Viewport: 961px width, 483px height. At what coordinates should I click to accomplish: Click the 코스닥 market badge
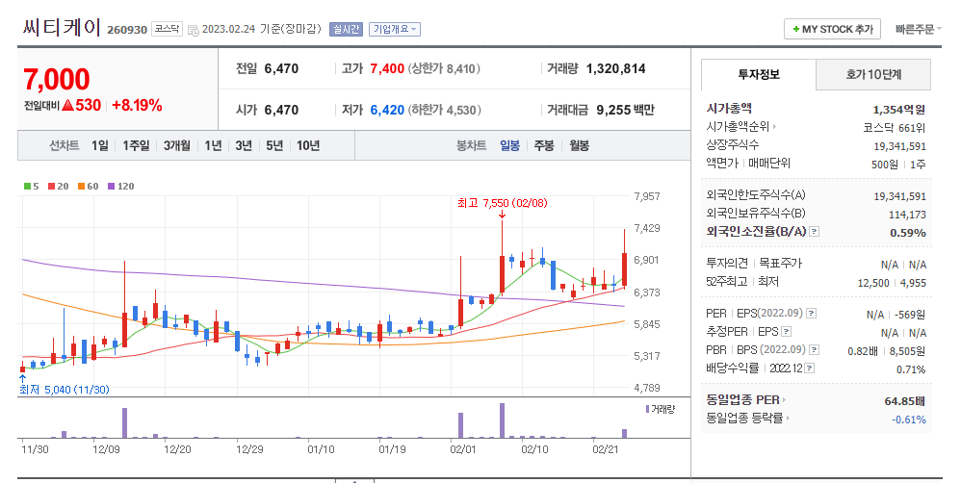click(167, 29)
